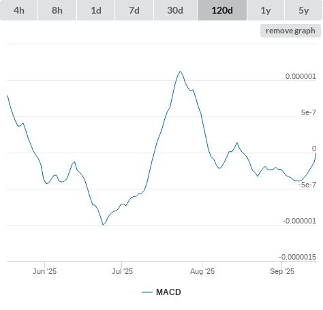
Task: Click the MACD legend line marker
Action: tap(147, 292)
